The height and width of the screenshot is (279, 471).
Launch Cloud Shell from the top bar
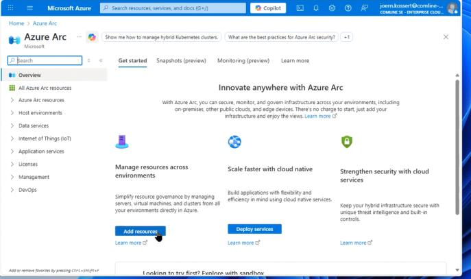click(300, 8)
